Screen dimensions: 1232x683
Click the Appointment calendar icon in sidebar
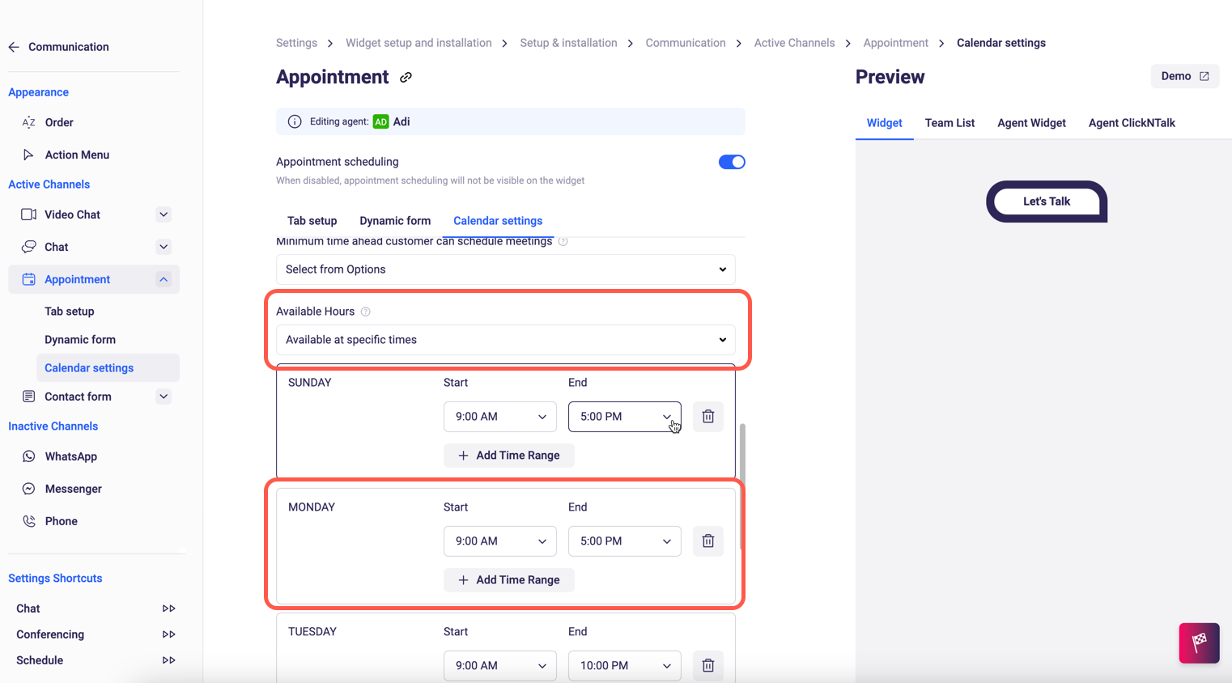coord(28,279)
